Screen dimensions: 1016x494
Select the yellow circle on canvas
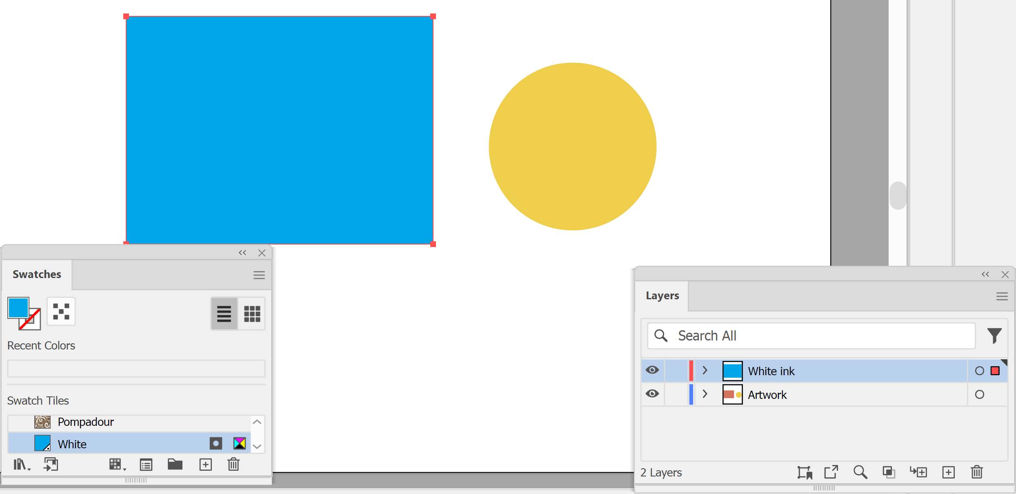[573, 146]
